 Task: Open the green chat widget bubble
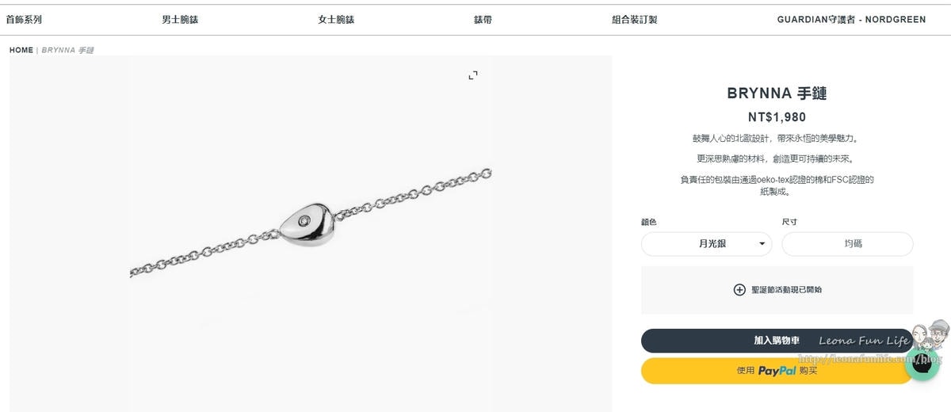922,364
